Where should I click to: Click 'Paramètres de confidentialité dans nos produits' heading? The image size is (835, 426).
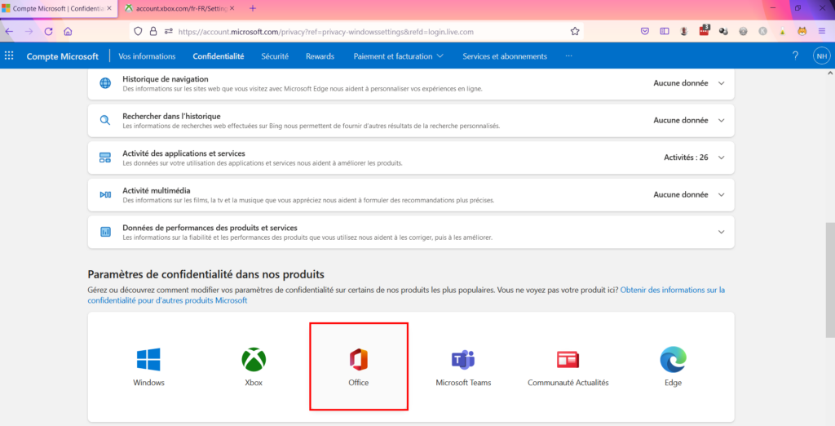tap(206, 274)
